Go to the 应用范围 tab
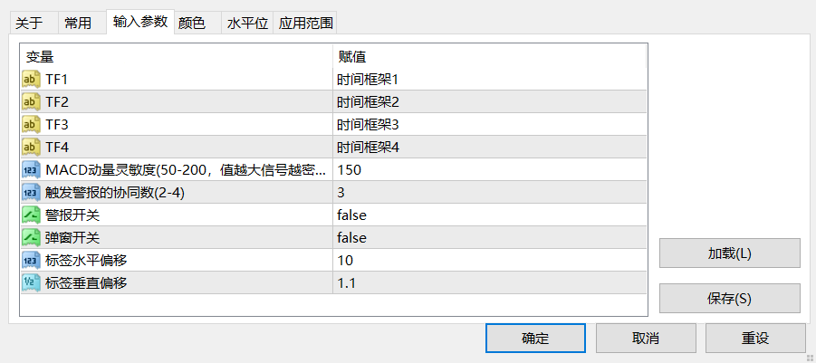Image resolution: width=816 pixels, height=363 pixels. coord(305,24)
